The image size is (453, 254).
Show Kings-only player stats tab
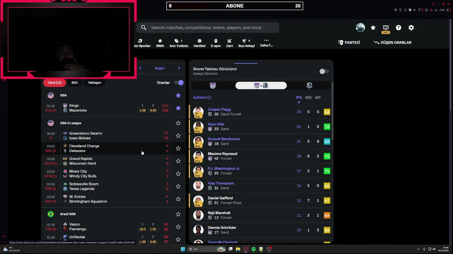tap(213, 85)
